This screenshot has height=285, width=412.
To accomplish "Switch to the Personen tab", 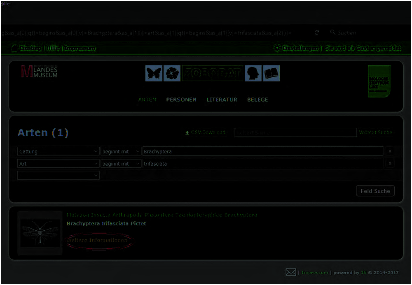I will 181,100.
